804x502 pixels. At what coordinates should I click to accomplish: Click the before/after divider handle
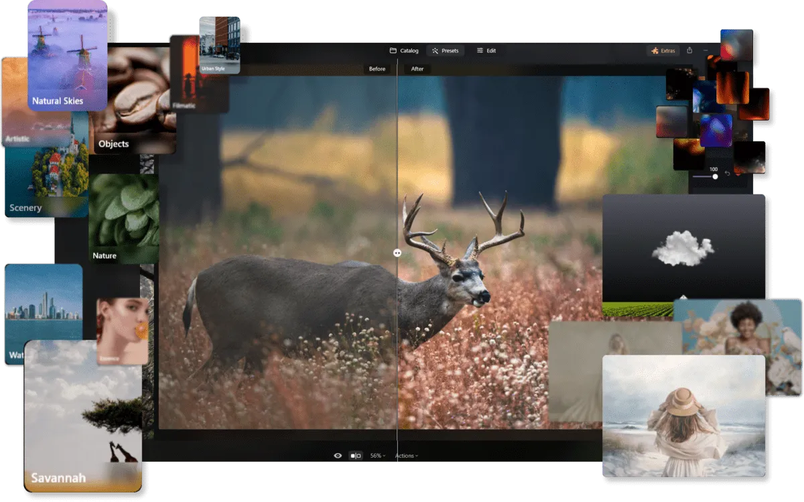pos(397,253)
